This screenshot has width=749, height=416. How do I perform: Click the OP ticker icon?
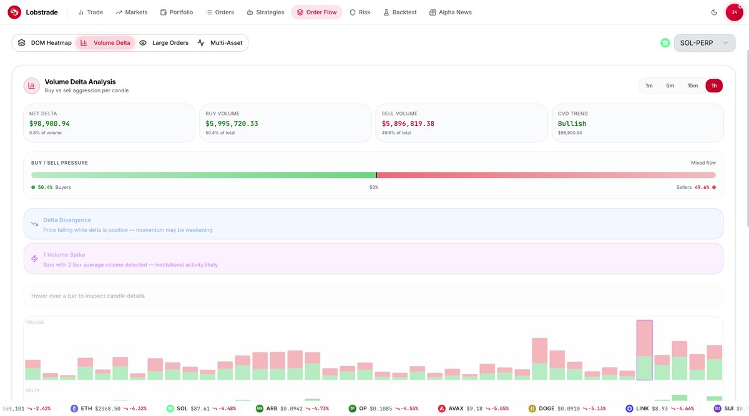point(352,409)
